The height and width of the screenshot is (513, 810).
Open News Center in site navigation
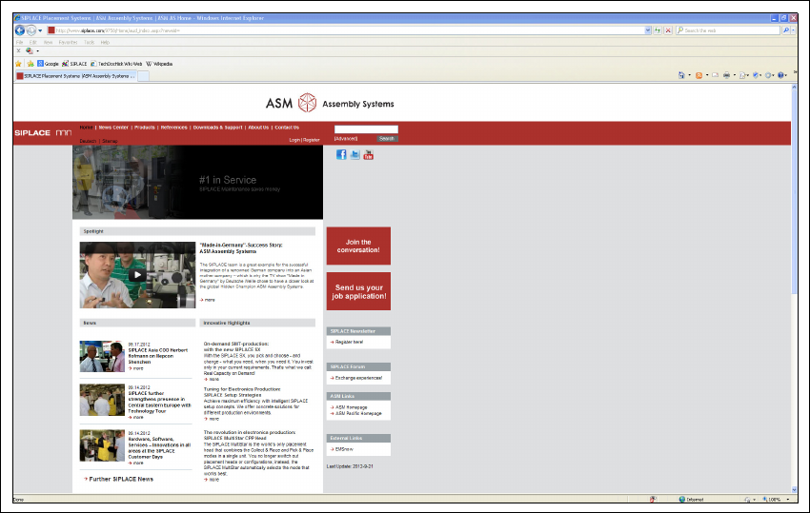(113, 128)
